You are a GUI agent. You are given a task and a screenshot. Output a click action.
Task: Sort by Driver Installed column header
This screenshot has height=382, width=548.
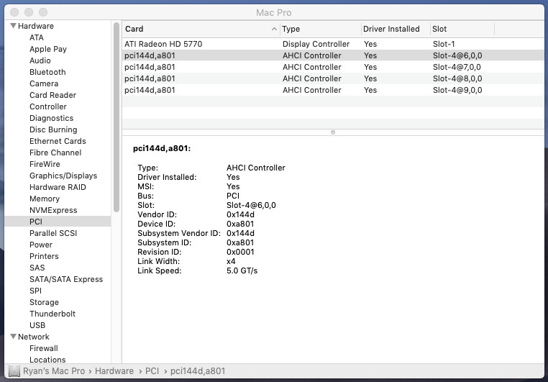click(391, 29)
